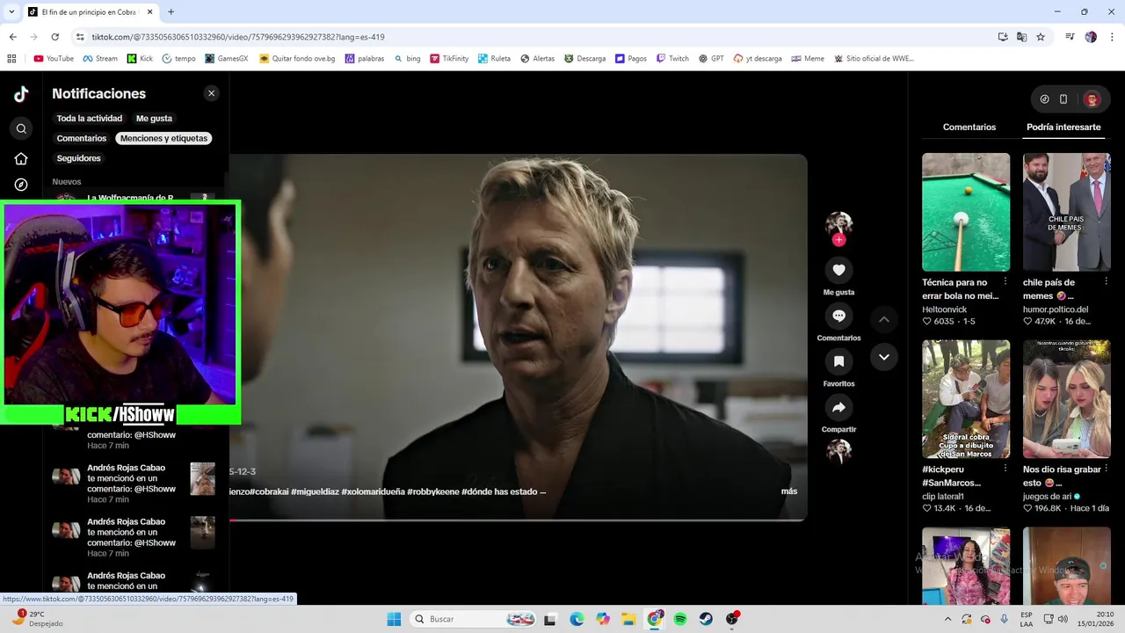Viewport: 1125px width, 633px height.
Task: Open Chrome media control icon
Action: (1070, 37)
